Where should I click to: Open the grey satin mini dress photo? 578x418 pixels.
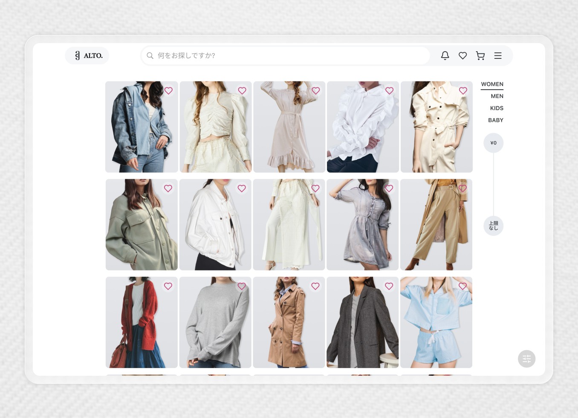point(363,225)
